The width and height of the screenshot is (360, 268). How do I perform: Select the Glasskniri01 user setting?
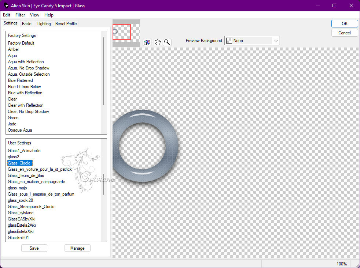coord(18,238)
